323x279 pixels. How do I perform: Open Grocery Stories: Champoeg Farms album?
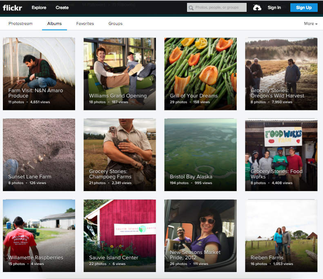120,155
